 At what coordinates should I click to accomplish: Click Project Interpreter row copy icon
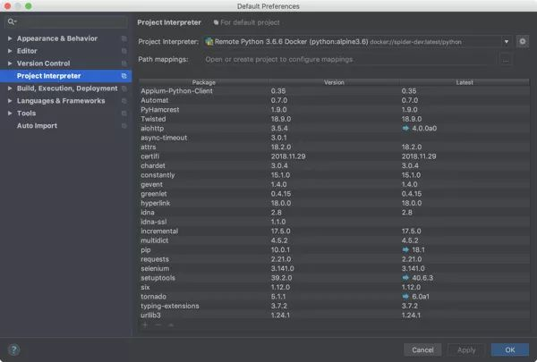pyautogui.click(x=124, y=76)
